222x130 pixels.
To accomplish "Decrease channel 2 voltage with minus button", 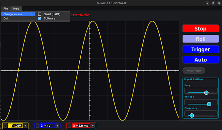I will click(x=38, y=126).
